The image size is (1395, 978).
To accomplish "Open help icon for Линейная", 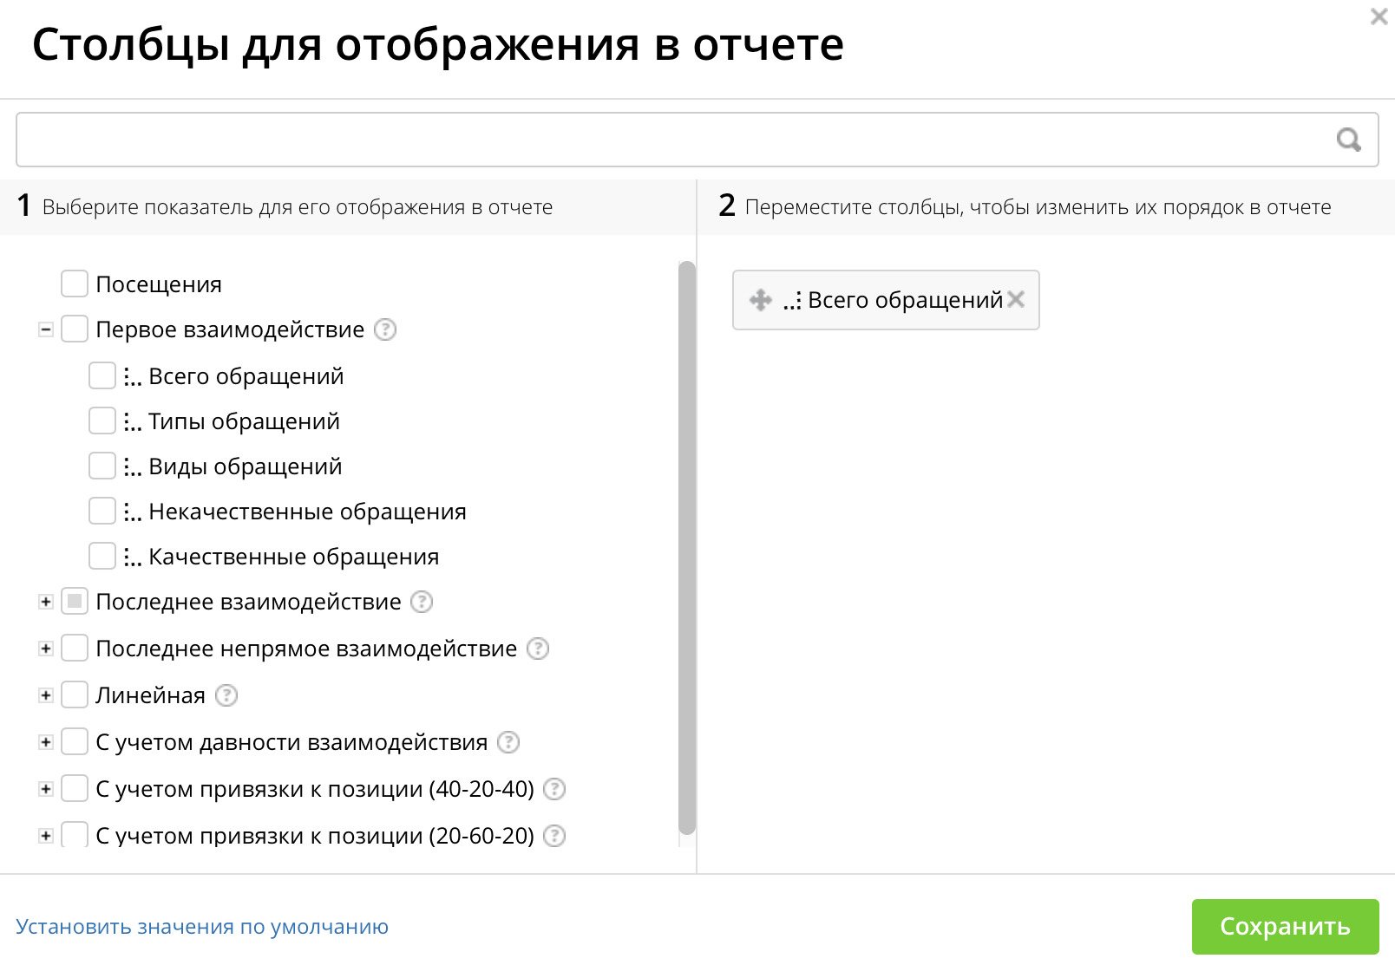I will point(226,695).
